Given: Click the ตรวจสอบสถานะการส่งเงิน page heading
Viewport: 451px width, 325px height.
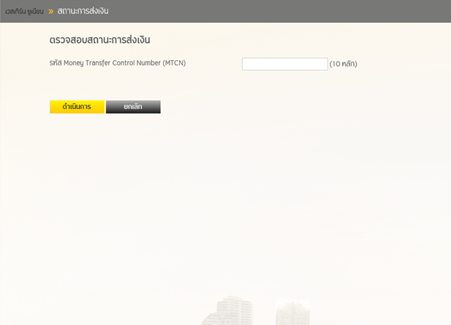Looking at the screenshot, I should click(x=100, y=39).
